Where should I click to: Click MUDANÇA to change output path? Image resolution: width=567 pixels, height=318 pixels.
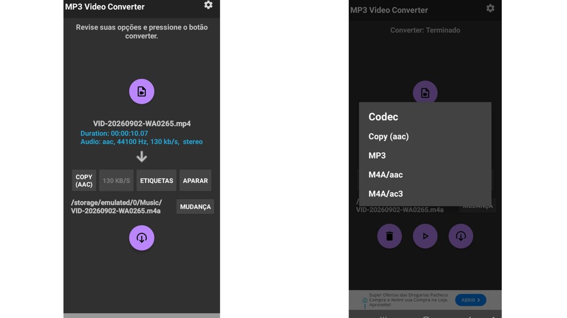[x=195, y=207]
